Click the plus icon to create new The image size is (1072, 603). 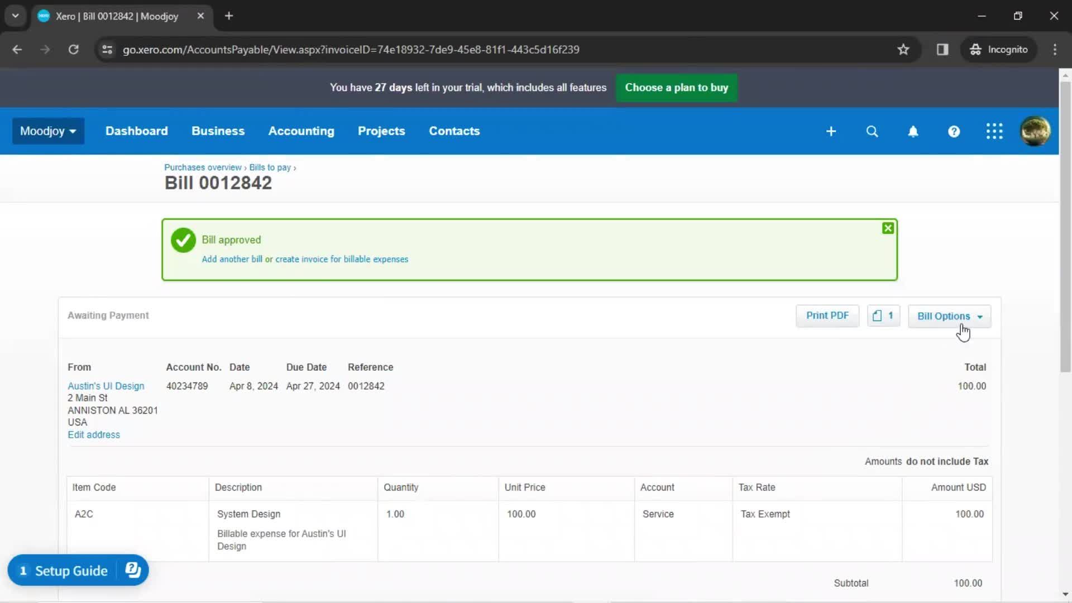coord(831,131)
